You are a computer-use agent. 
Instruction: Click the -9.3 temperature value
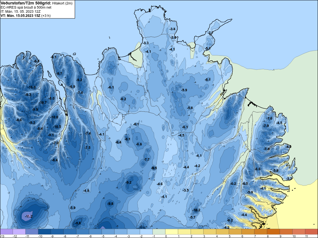[32, 122]
